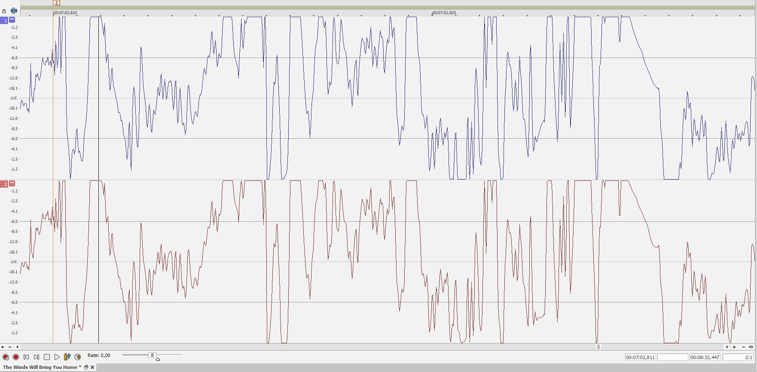Click the Arm record button with pause badge
This screenshot has height=372, width=757.
pyautogui.click(x=6, y=357)
